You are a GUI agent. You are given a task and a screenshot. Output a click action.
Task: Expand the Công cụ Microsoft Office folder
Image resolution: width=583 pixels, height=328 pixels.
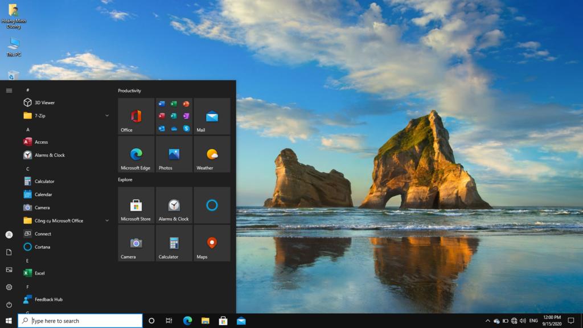point(106,220)
